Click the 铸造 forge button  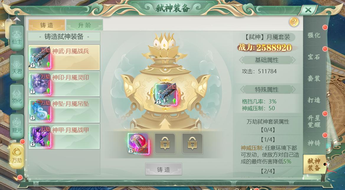[x=163, y=169]
